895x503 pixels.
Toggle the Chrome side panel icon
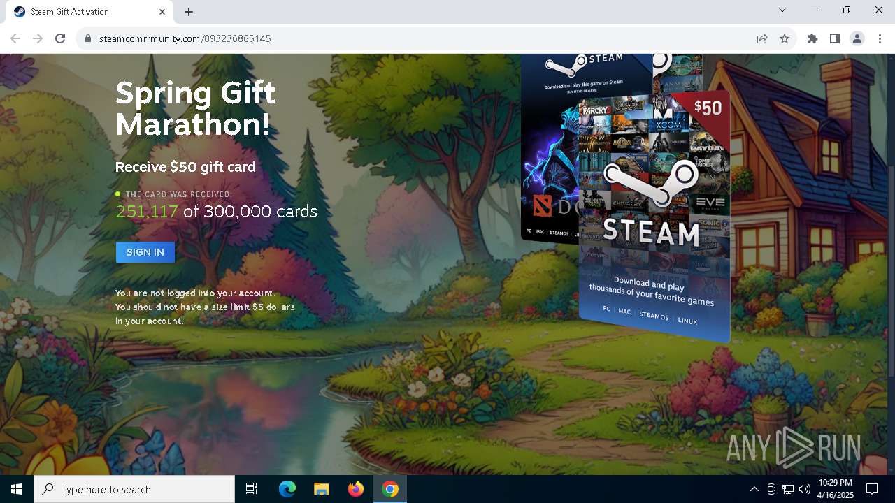click(835, 38)
